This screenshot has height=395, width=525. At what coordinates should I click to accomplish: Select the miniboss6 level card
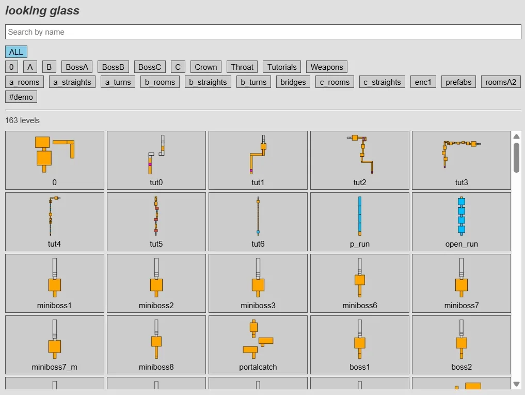tap(360, 283)
